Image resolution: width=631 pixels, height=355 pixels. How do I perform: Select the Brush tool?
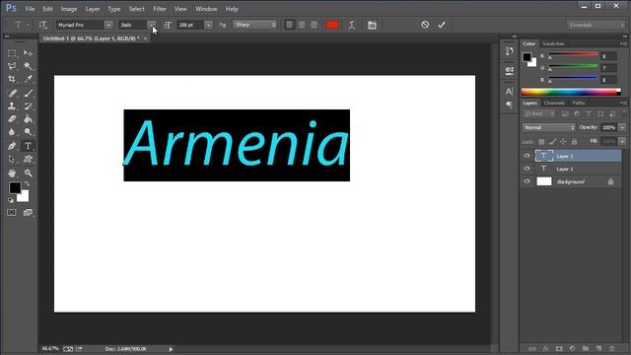pos(28,94)
